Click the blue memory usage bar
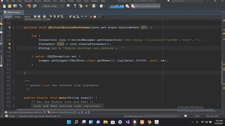The width and height of the screenshot is (225, 126). click(117, 6)
